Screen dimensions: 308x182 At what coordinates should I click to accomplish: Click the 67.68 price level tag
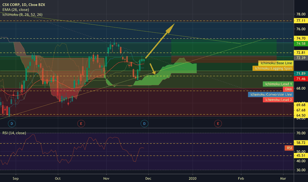[301, 110]
